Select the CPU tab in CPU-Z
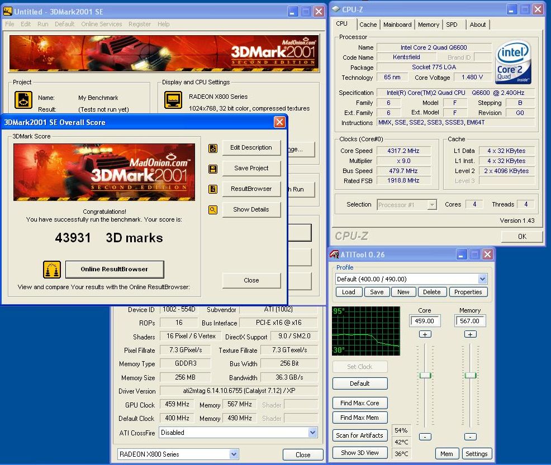Image resolution: width=551 pixels, height=465 pixels. [x=341, y=23]
